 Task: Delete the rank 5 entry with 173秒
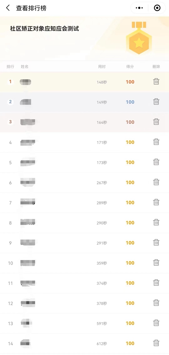click(156, 162)
